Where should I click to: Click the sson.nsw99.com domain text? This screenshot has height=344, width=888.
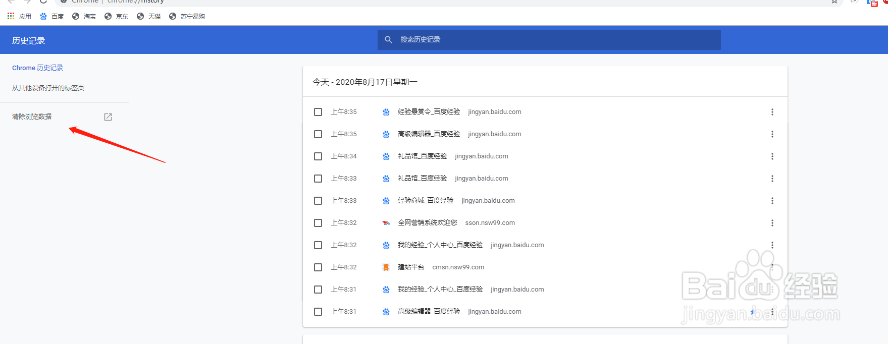[490, 223]
